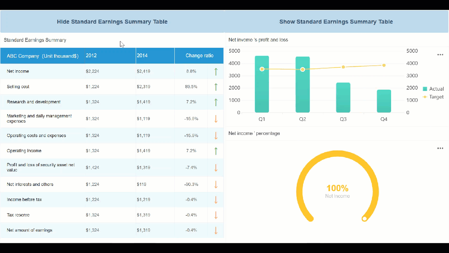The height and width of the screenshot is (253, 449).
Task: Toggle the Target series in chart legend
Action: [x=433, y=97]
